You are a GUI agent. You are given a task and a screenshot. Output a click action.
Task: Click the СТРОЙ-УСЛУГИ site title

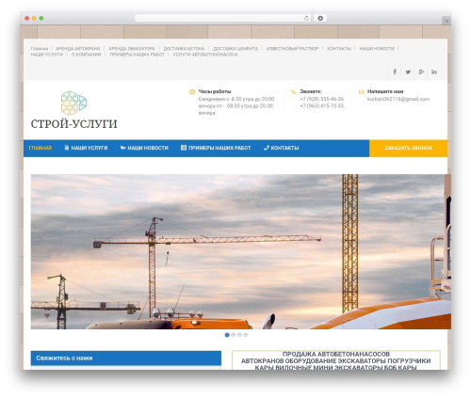(74, 124)
